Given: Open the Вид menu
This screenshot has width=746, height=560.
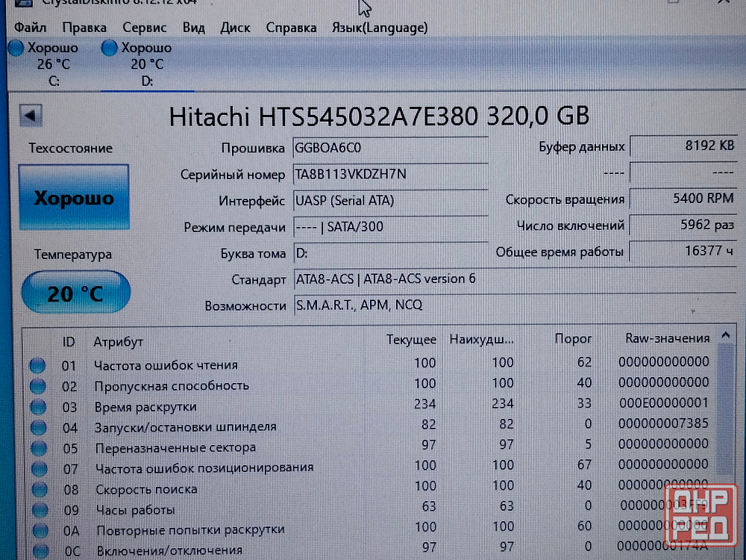Looking at the screenshot, I should coord(194,28).
